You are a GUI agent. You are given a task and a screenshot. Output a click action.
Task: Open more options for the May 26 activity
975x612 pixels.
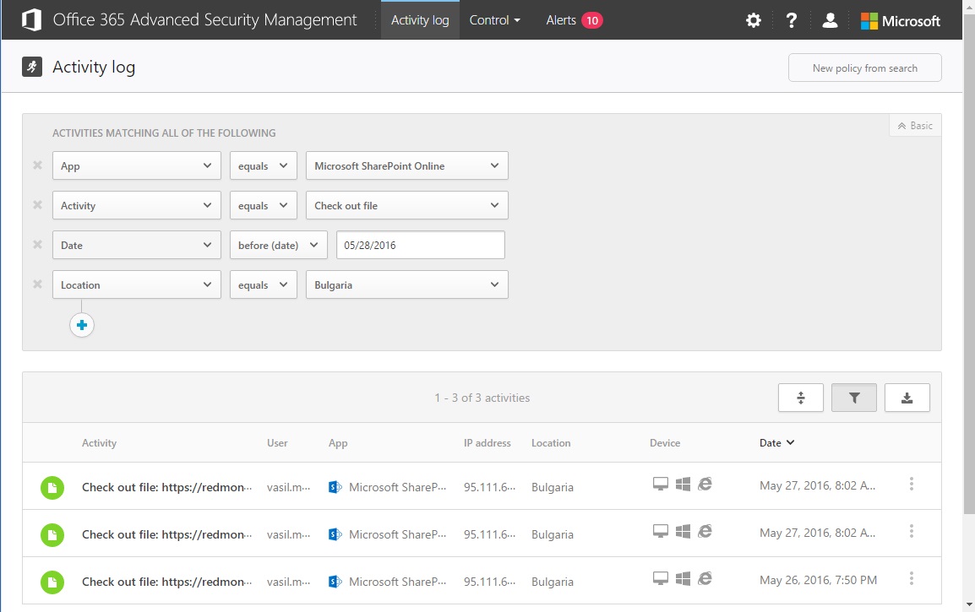912,579
